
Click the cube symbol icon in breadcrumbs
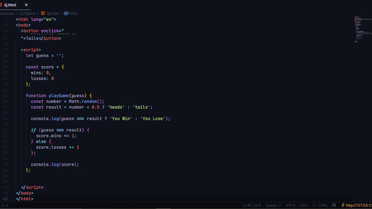tap(66, 13)
